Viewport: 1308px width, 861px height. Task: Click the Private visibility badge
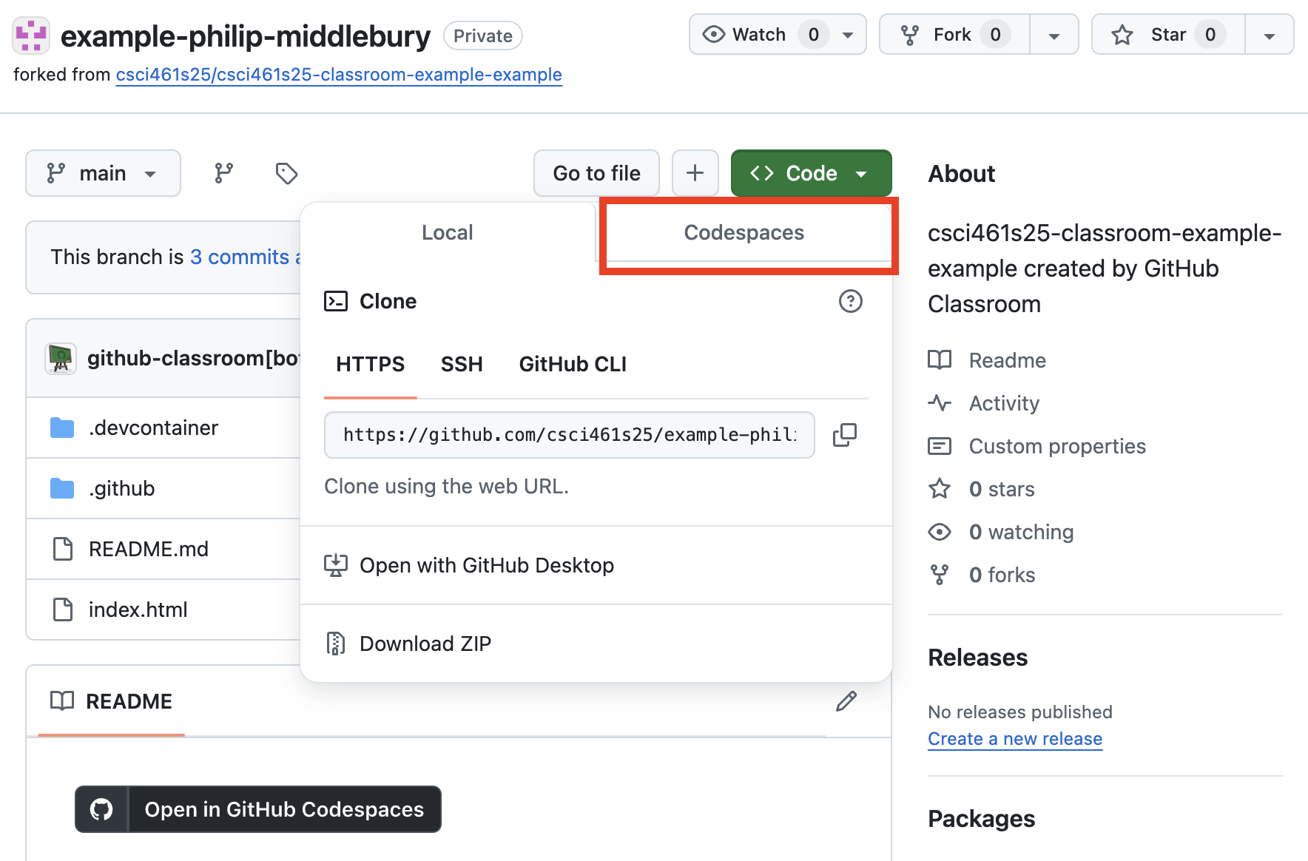482,36
